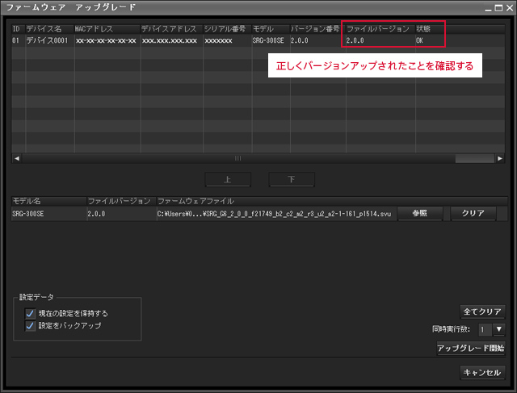This screenshot has width=517, height=393.
Task: Click the ファイルバージョン header in device table
Action: tap(378, 28)
